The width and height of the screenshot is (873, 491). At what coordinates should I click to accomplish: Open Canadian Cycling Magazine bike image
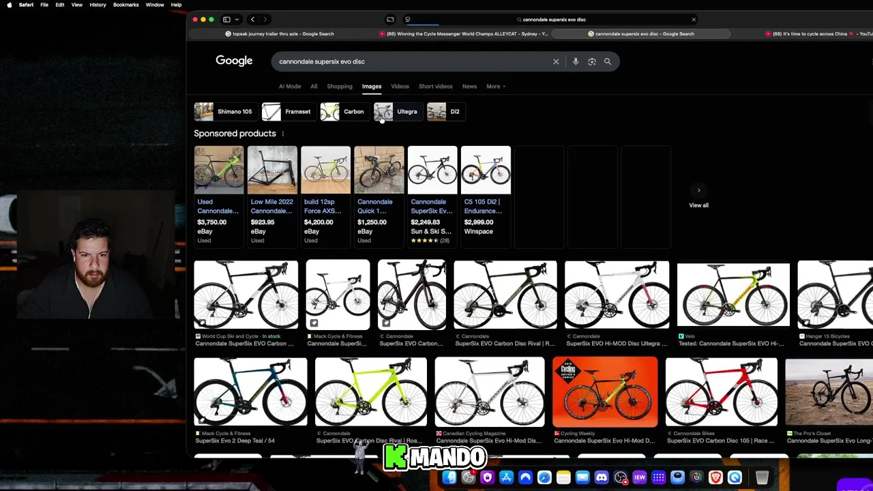[490, 391]
